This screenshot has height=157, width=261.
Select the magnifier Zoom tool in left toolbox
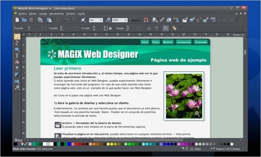coord(17,87)
